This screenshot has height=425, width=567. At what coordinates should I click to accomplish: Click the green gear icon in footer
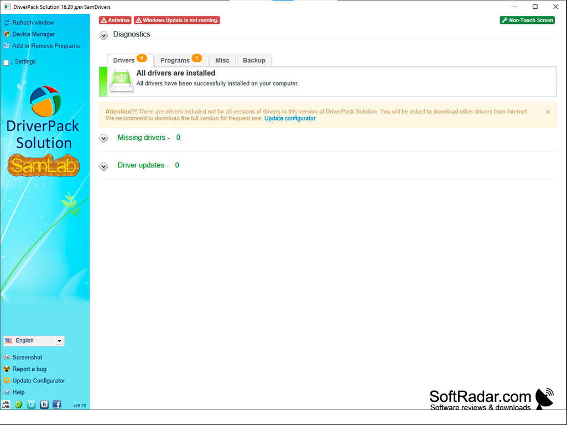point(19,405)
